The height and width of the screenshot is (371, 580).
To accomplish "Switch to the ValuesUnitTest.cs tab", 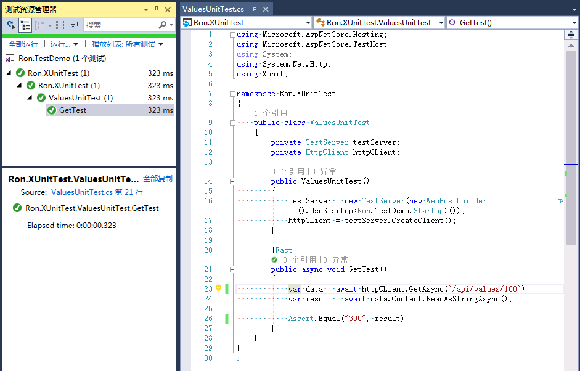I will coord(213,9).
